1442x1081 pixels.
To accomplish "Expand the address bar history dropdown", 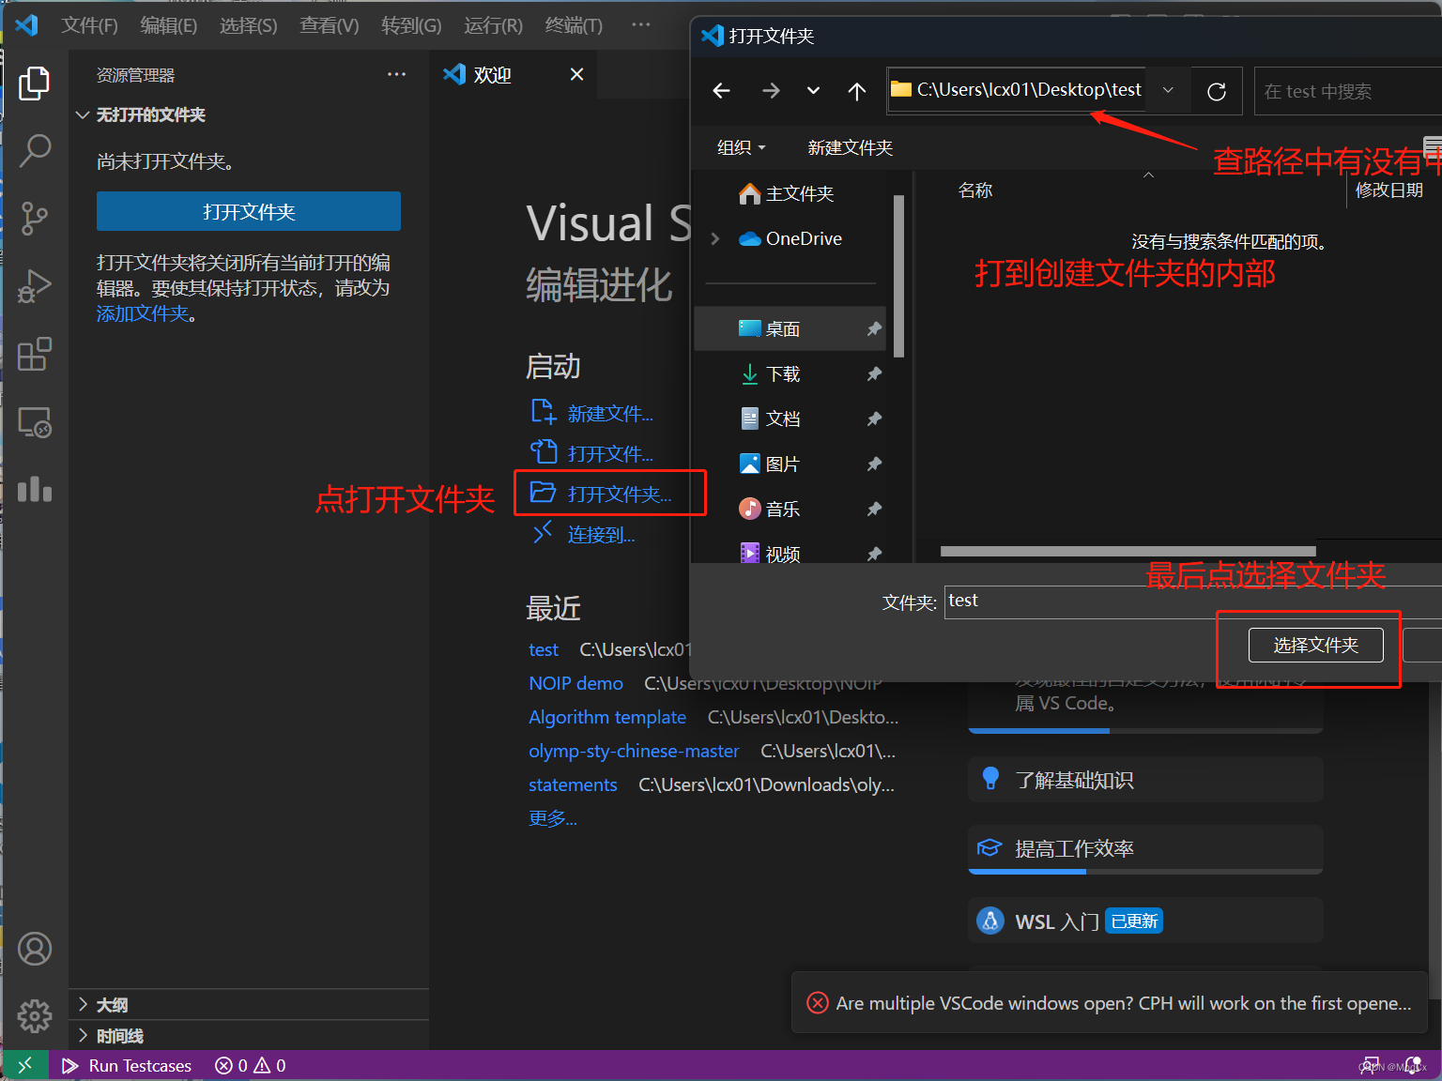I will coord(1168,90).
